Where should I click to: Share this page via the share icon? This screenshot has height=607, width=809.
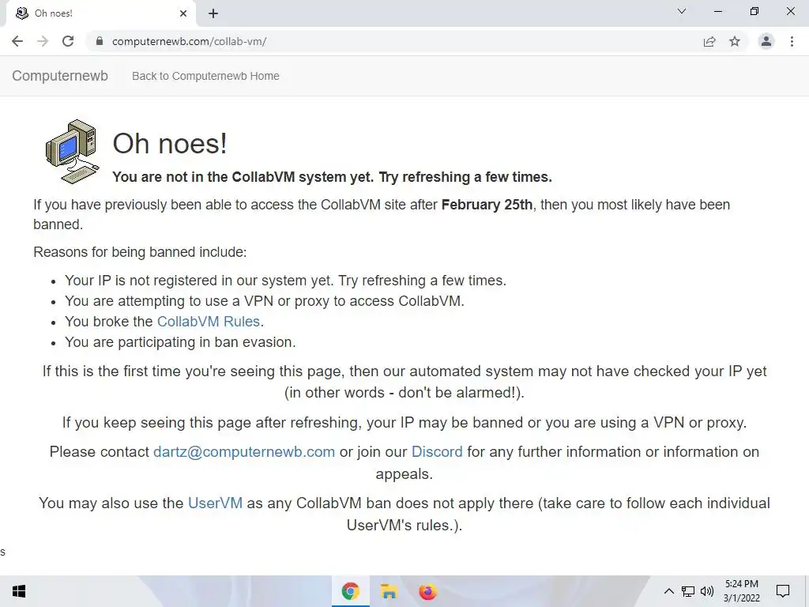[x=709, y=41]
